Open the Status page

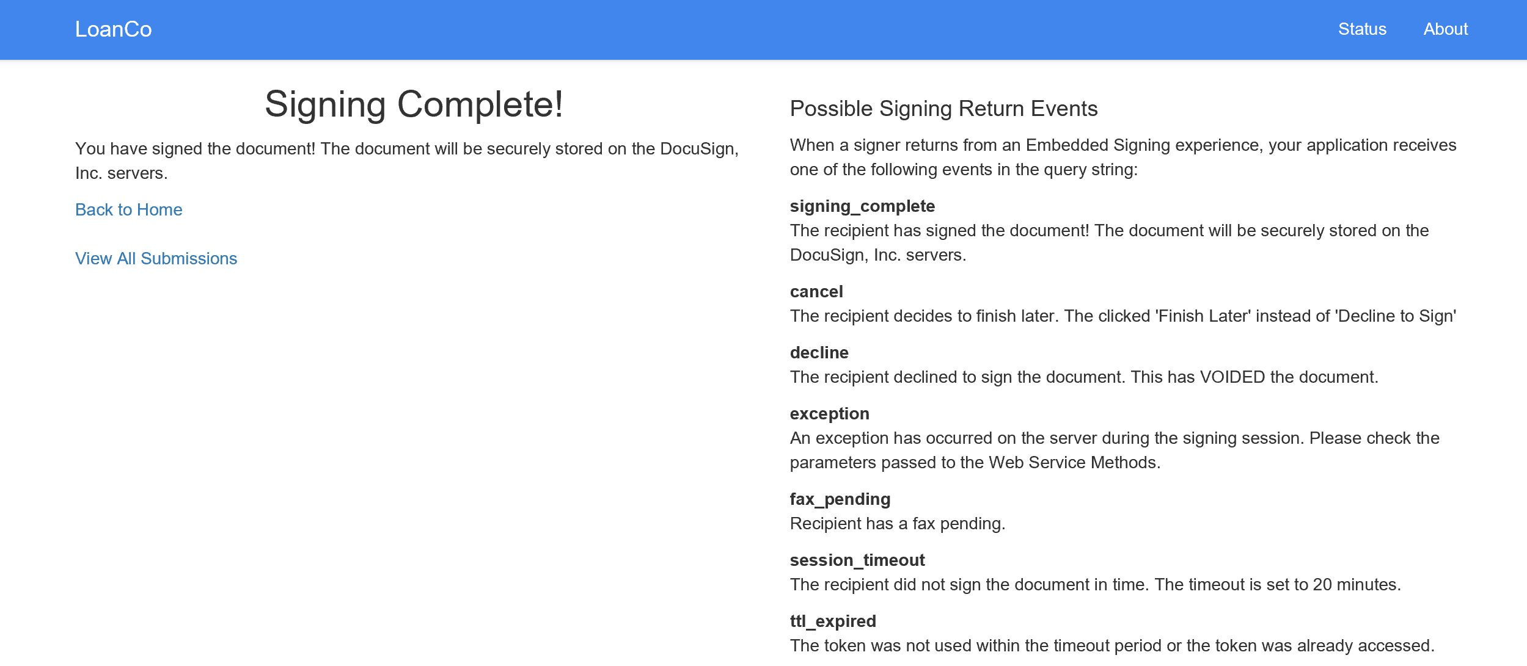pos(1362,29)
